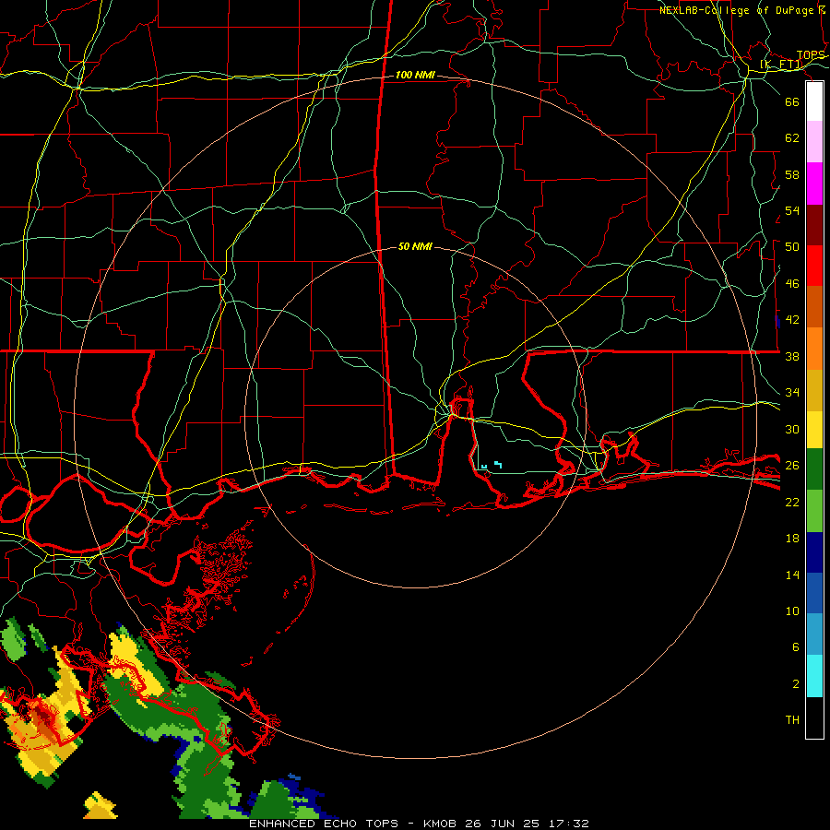
Task: Click the "26" legend value
Action: click(792, 466)
